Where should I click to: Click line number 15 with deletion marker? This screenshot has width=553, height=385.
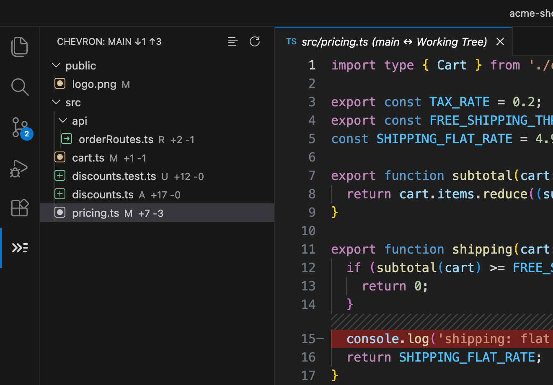click(309, 339)
